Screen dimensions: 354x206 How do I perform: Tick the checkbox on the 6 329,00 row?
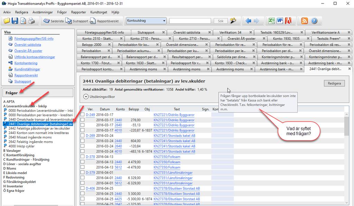[83, 178]
